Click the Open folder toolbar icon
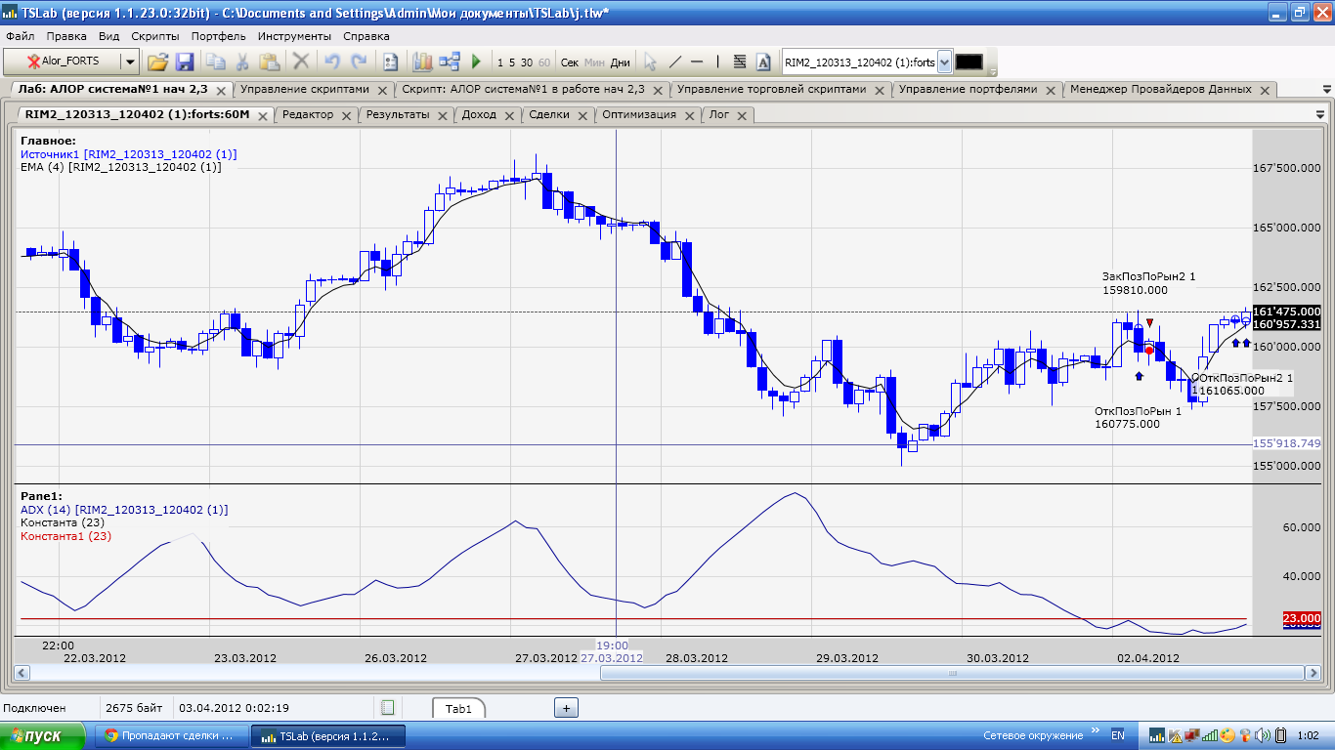1335x750 pixels. [157, 62]
